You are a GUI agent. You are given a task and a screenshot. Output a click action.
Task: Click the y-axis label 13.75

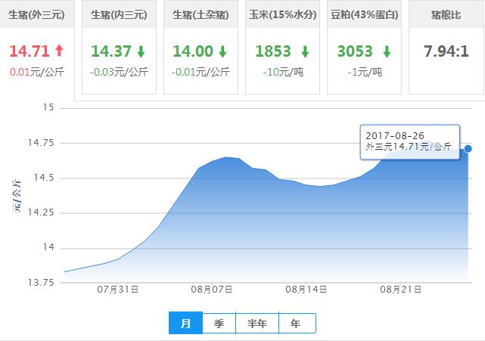[41, 283]
